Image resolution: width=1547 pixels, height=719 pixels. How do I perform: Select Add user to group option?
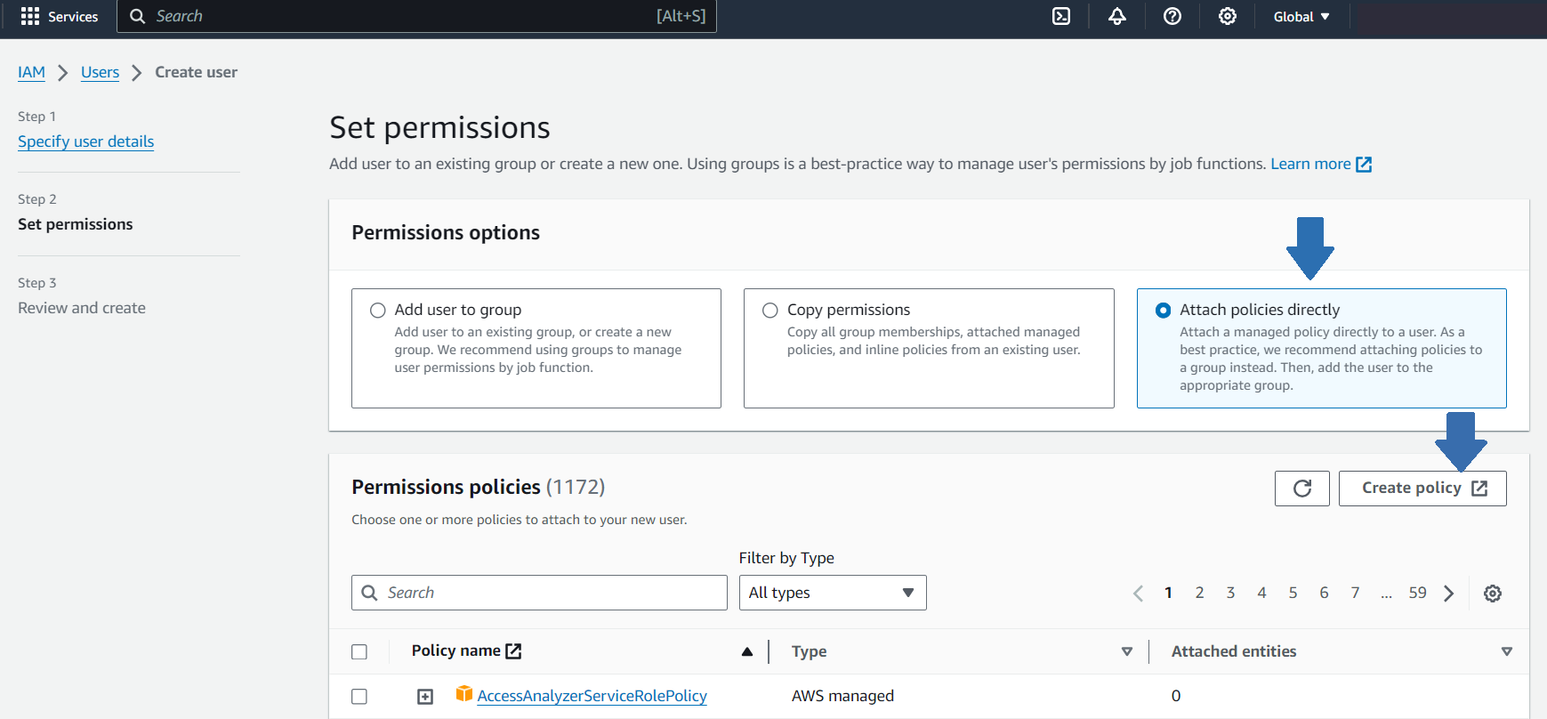(x=378, y=311)
